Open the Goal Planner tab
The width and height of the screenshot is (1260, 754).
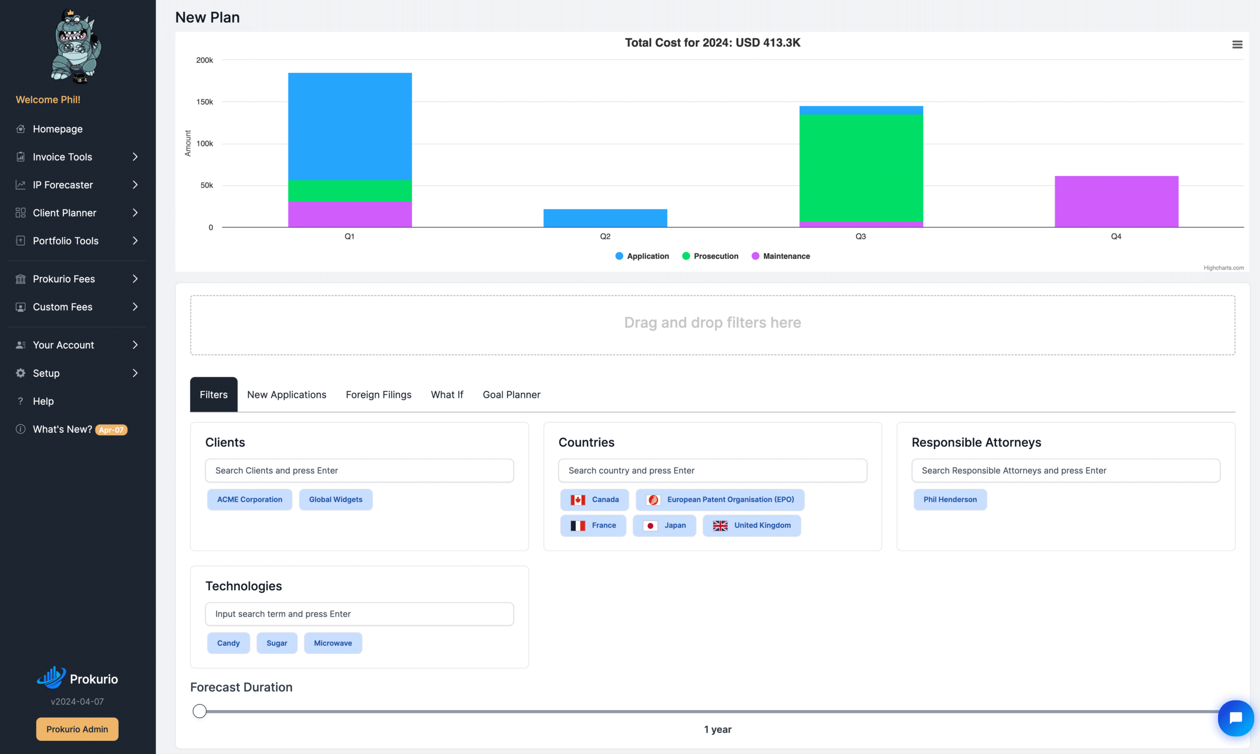tap(511, 395)
